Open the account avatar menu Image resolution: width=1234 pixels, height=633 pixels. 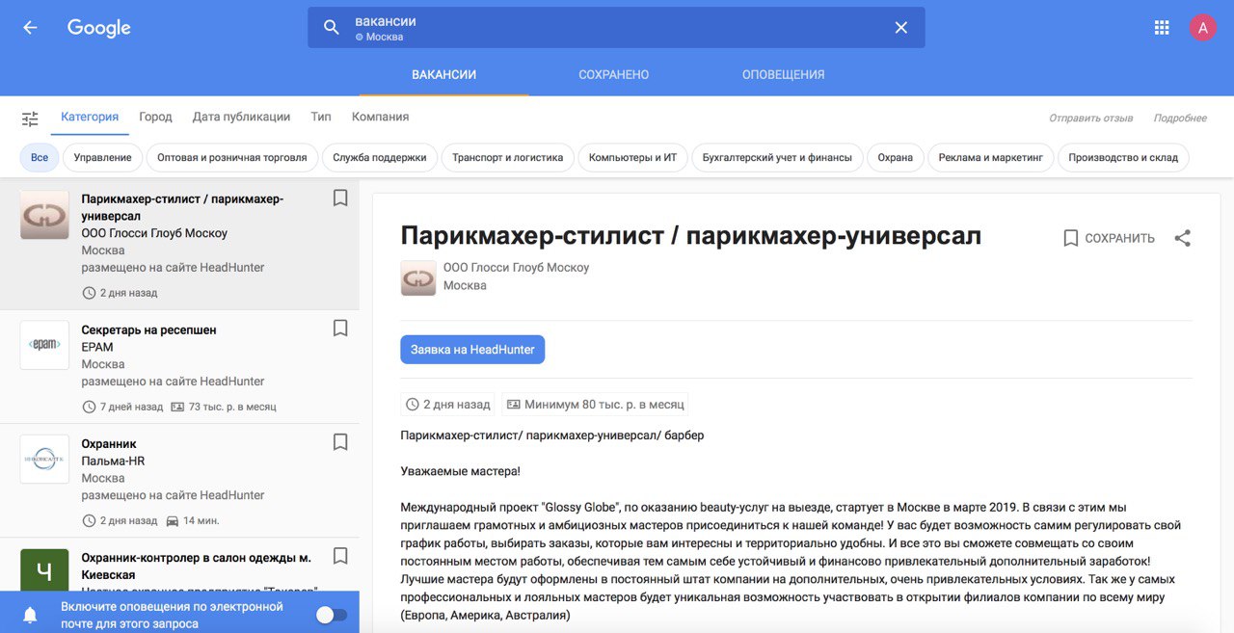(1202, 28)
